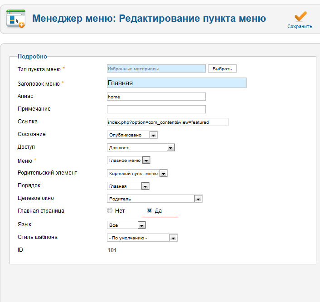The height and width of the screenshot is (302, 320).
Task: Open the Меню 'Главное меню' dropdown
Action: coord(128,160)
